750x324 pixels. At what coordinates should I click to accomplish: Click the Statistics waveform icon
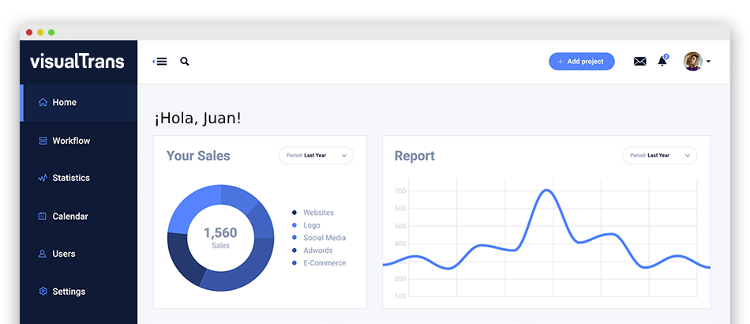pos(43,179)
